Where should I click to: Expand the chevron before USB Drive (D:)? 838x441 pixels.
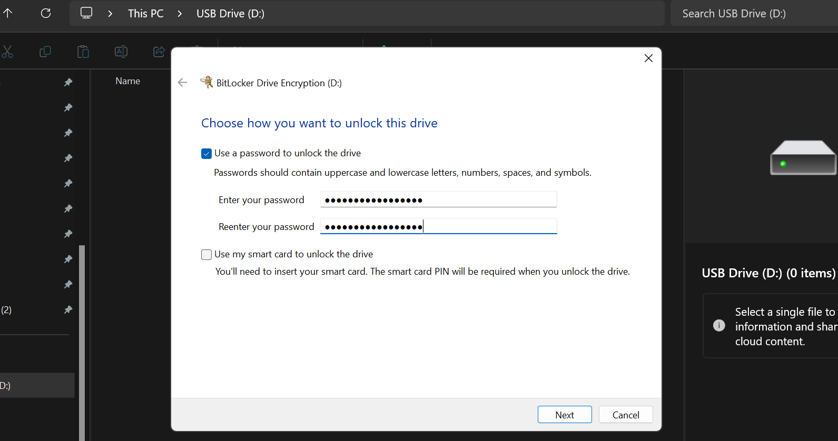coord(180,14)
